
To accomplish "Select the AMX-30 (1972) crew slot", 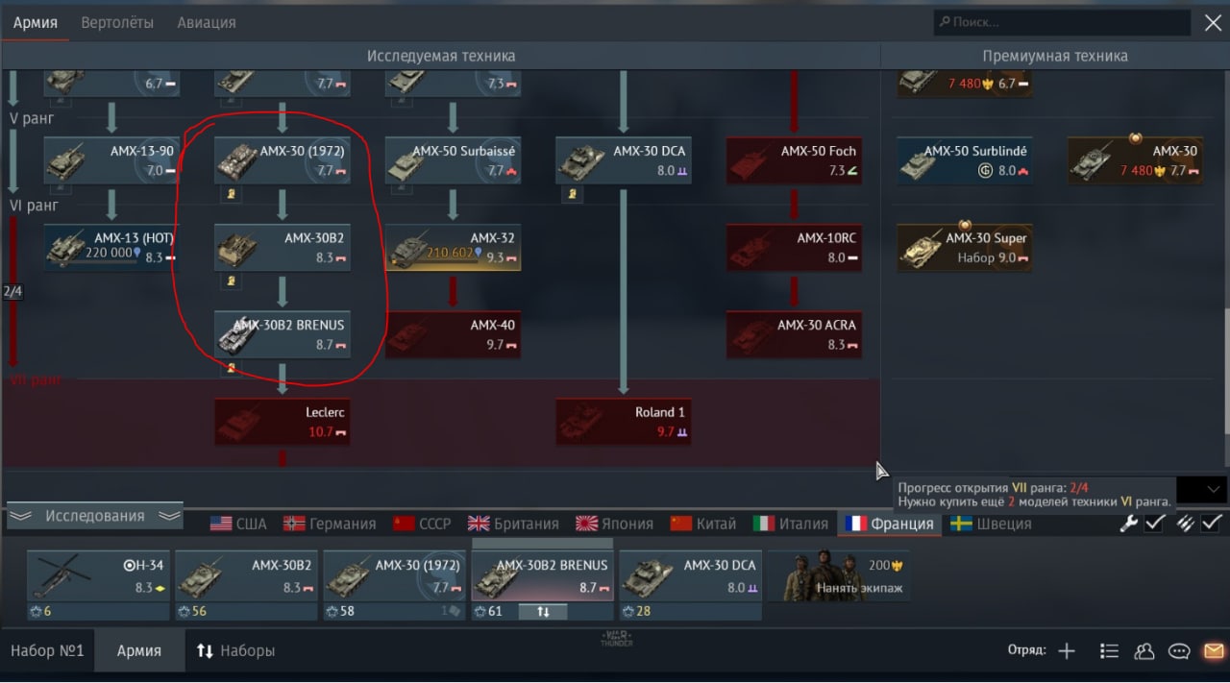I will (x=394, y=586).
